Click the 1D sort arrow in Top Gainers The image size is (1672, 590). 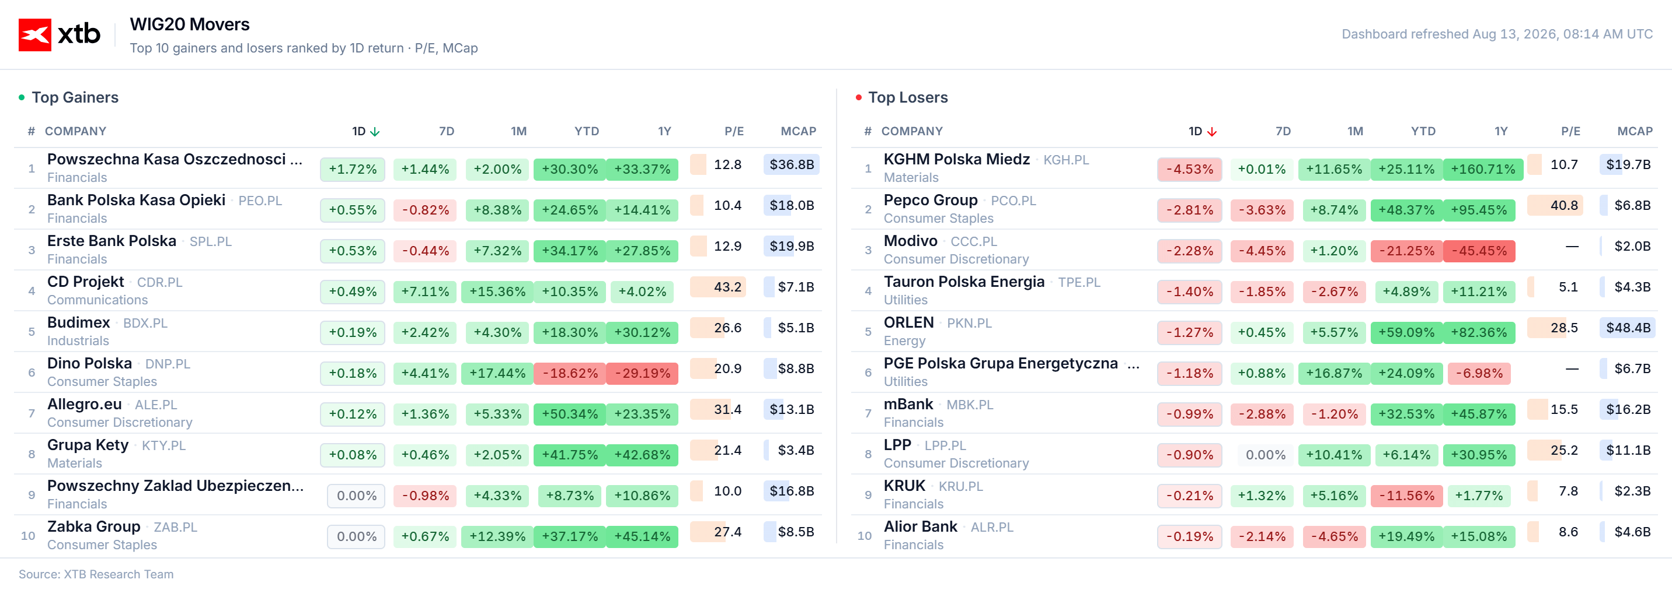pos(375,132)
